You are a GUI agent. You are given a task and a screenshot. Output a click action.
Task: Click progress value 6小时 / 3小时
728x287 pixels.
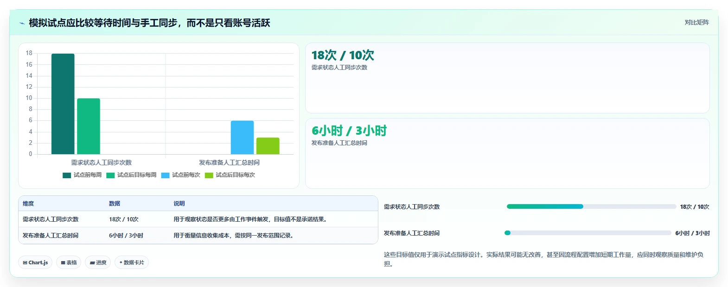pos(692,233)
